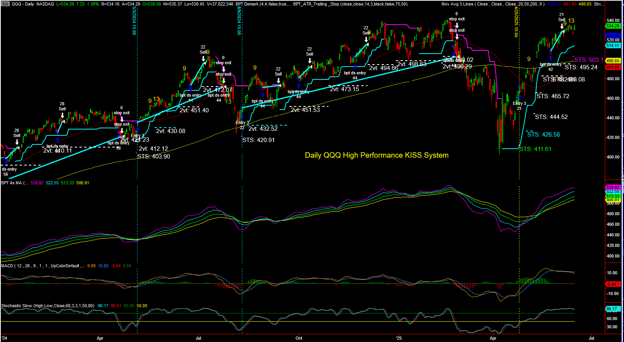Click the magenta 529.82 tag on BPT 4x MA axis
Viewport: 624px width, 342px height.
pyautogui.click(x=613, y=188)
